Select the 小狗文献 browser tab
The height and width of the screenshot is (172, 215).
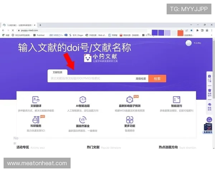click(x=19, y=25)
